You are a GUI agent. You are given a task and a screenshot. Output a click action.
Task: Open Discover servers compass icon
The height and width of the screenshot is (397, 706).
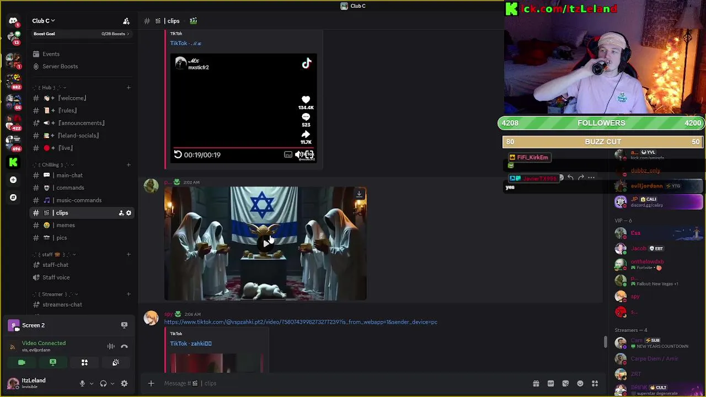[x=13, y=197]
